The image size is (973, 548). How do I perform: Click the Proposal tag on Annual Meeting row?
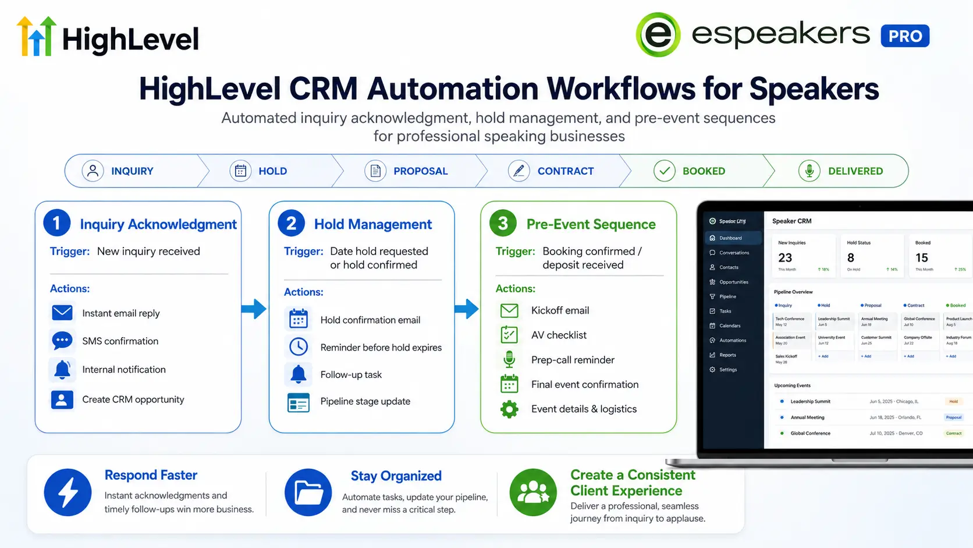pos(954,417)
